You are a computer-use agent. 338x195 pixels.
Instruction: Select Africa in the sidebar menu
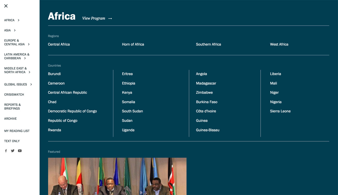pyautogui.click(x=9, y=20)
